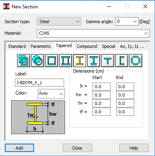Screen dimensions: 155x156
Task: Click the End tf dimension field
Action: (x=125, y=112)
